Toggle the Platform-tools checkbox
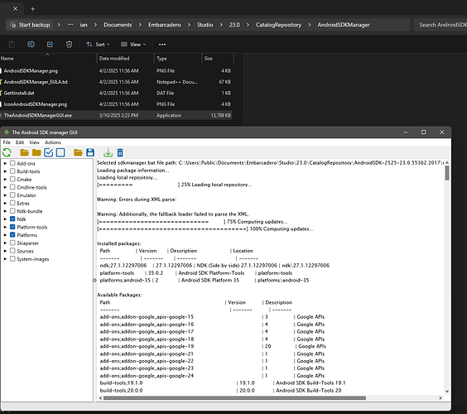 pos(12,227)
